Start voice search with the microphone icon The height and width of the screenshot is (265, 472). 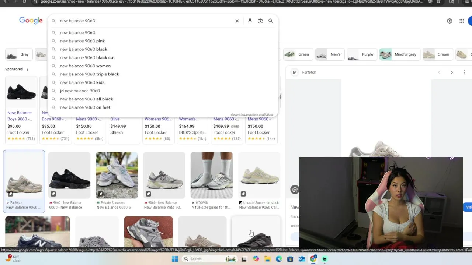pos(250,21)
